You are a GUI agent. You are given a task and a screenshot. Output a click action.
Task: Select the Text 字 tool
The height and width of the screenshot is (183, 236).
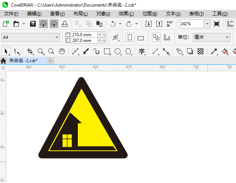click(x=142, y=51)
